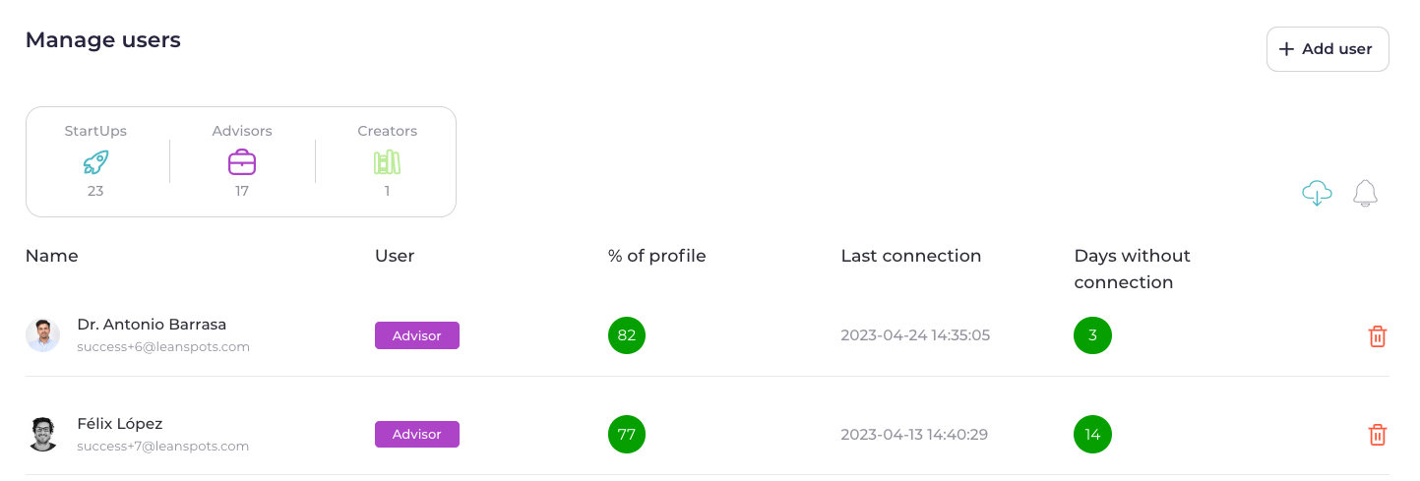This screenshot has width=1420, height=481.
Task: Open Dr. Antonio Barrasa's avatar
Action: 42,335
